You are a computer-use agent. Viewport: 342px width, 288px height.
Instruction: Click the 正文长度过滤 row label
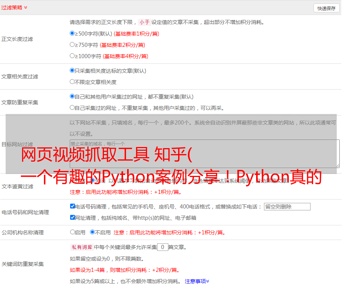click(x=17, y=39)
